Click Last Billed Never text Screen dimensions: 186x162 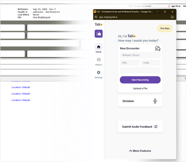pos(28,15)
